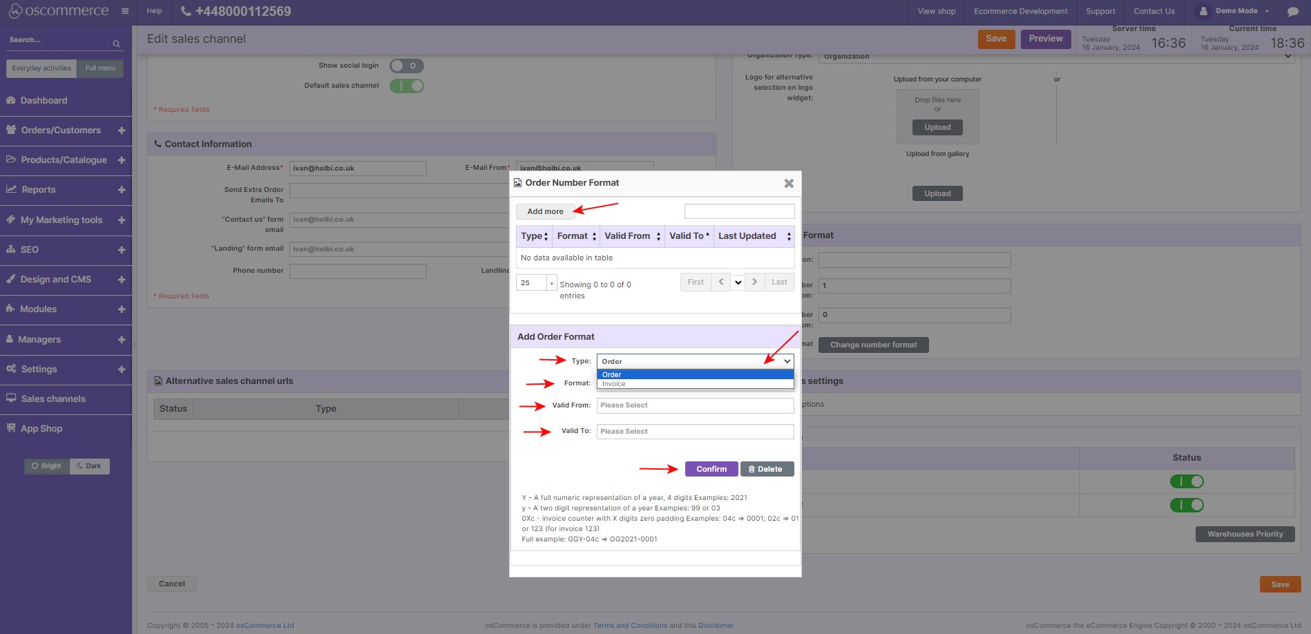The height and width of the screenshot is (634, 1311).
Task: Toggle the hamburger menu icon beside logo
Action: (125, 11)
